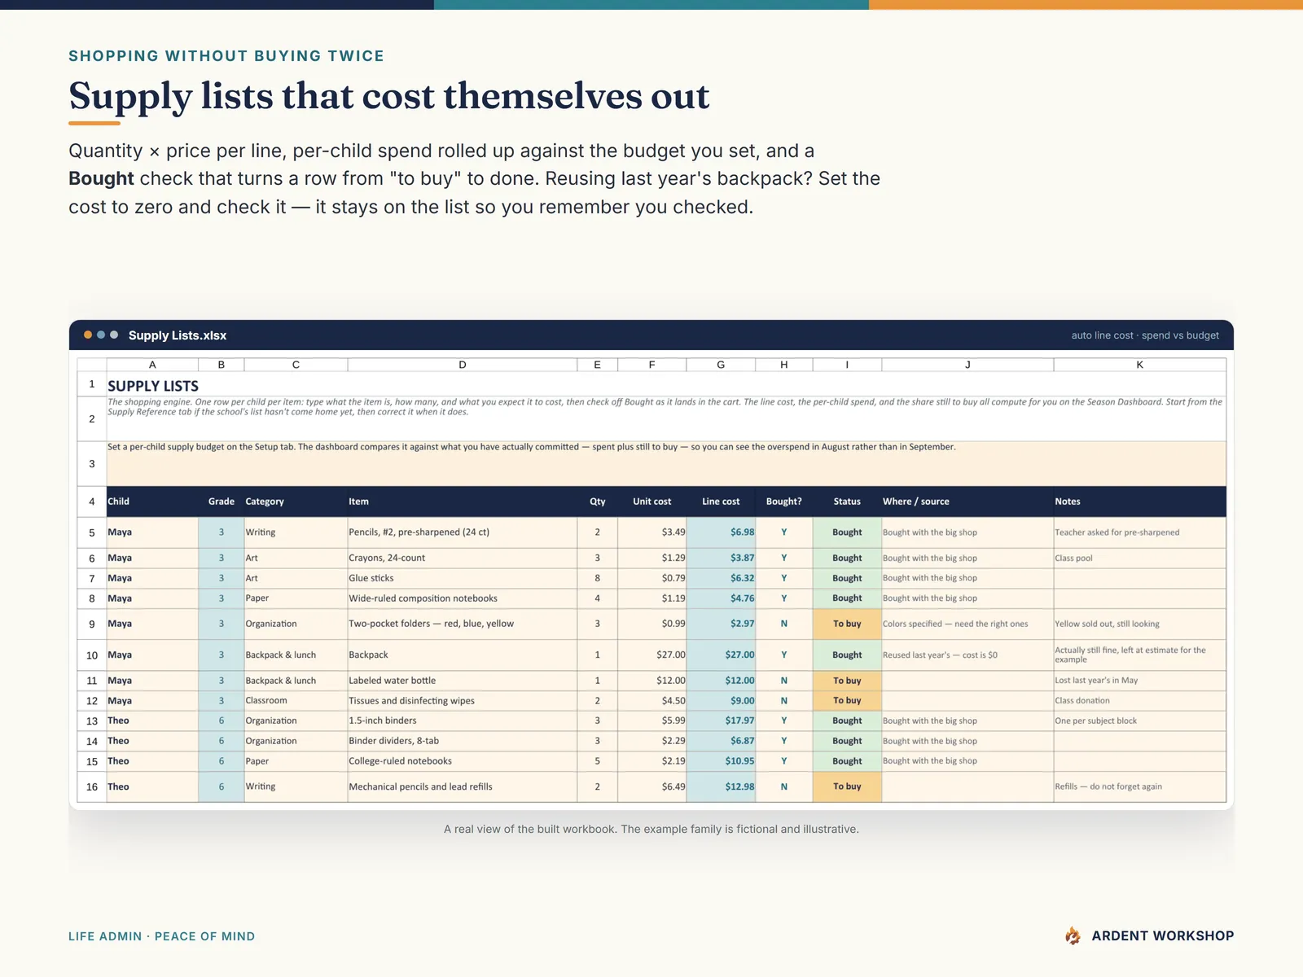Click the auto line cost · spend vs budget label
This screenshot has width=1303, height=977.
point(1145,335)
